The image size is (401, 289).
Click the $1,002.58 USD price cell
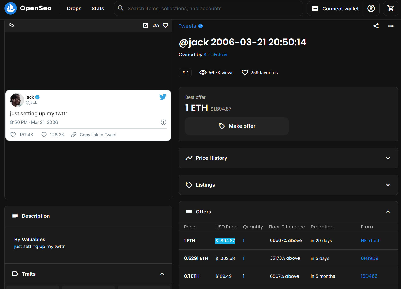225,258
